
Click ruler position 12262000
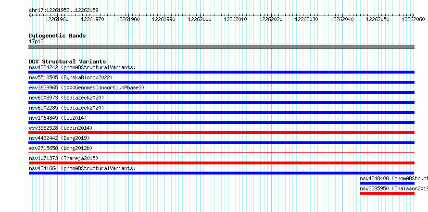[200, 19]
